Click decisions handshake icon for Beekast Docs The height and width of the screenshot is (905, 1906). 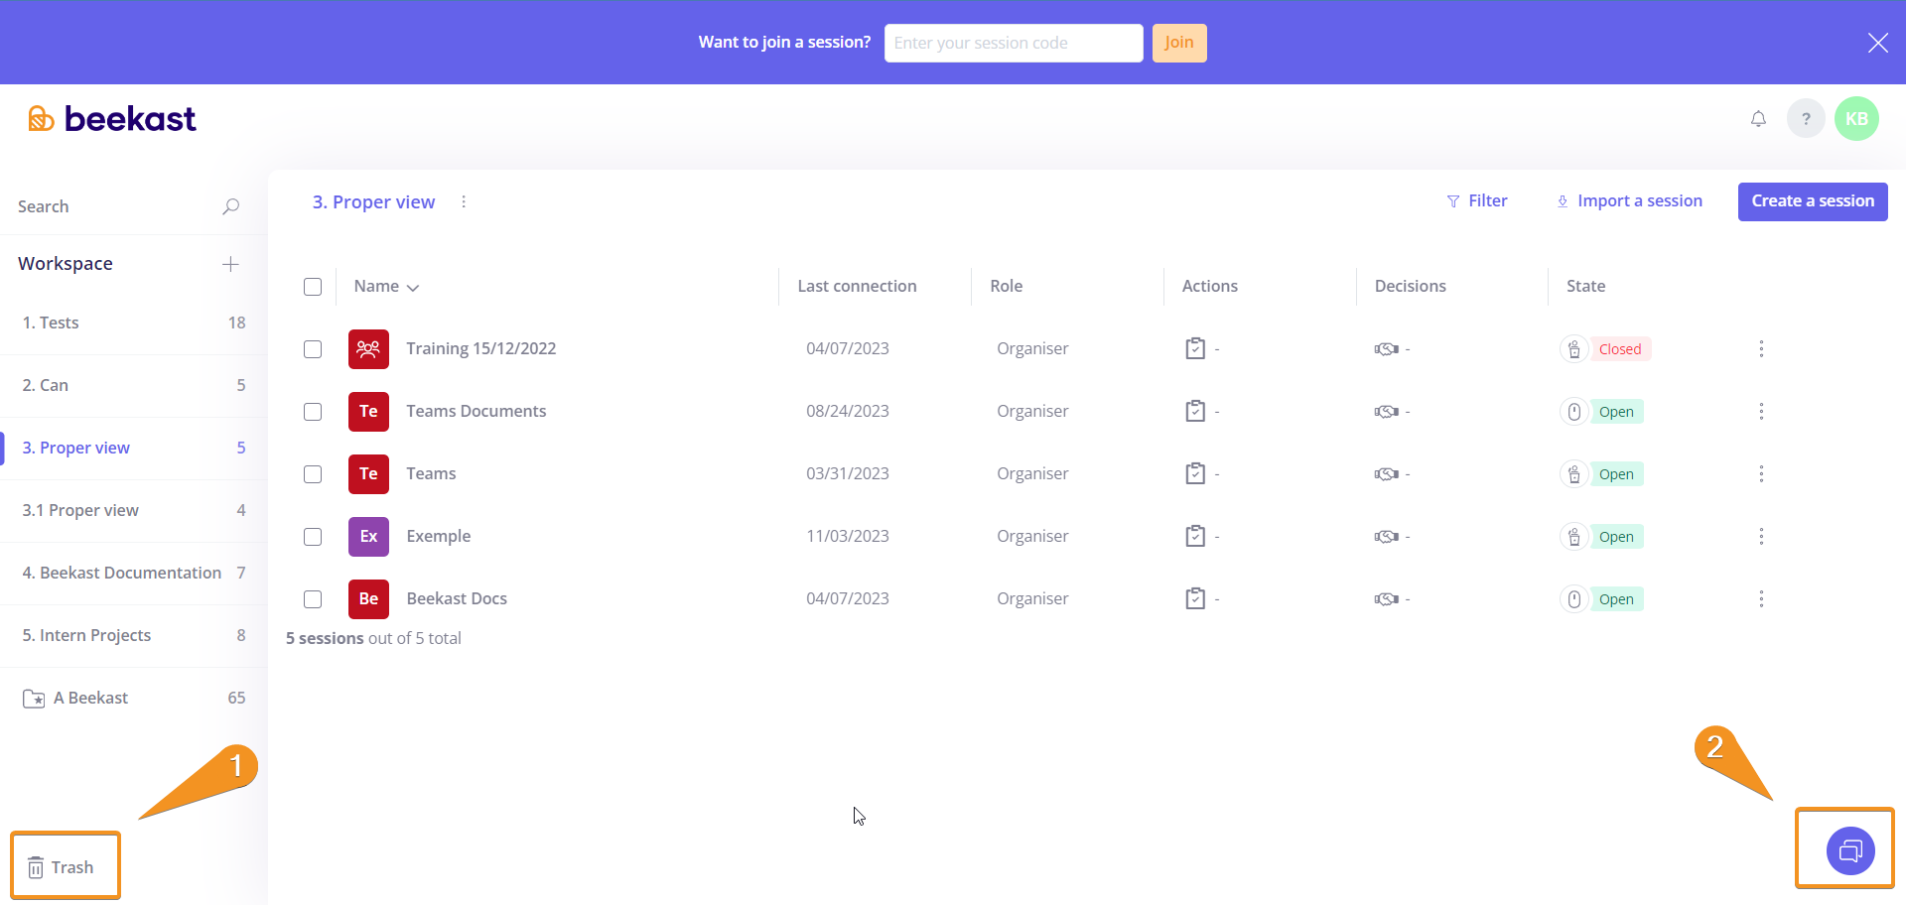tap(1386, 598)
